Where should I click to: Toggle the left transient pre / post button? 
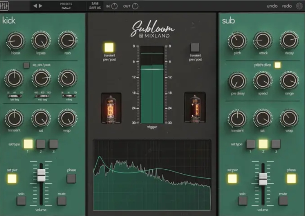point(109,47)
